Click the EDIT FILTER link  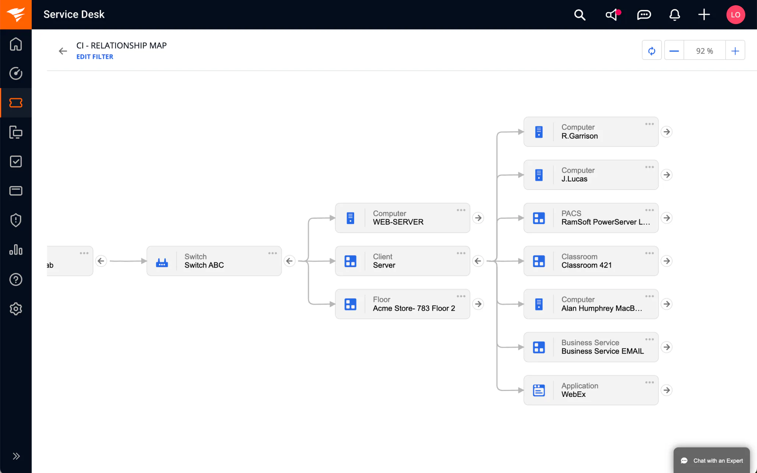tap(95, 57)
